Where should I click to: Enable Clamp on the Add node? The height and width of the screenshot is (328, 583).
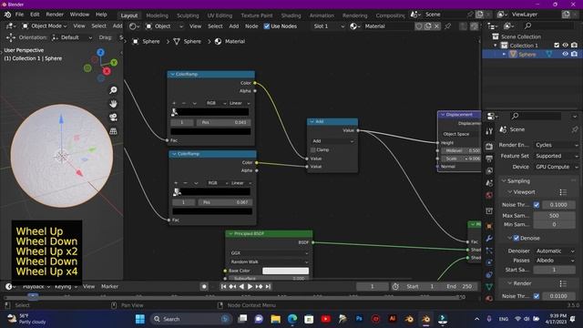point(313,149)
